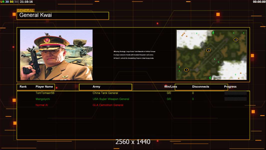Image resolution: width=266 pixels, height=150 pixels.
Task: Click the General Kwai portrait image
Action: click(56, 55)
